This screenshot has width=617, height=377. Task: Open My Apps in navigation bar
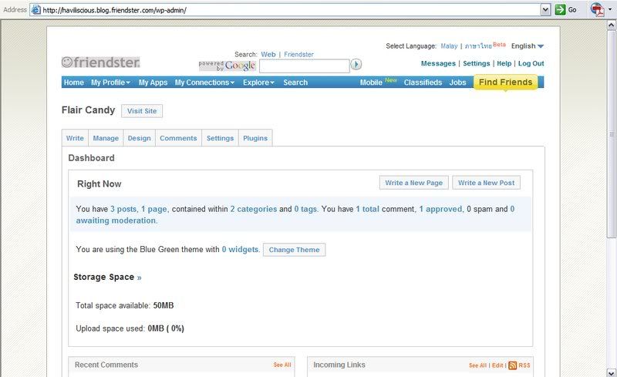[153, 82]
